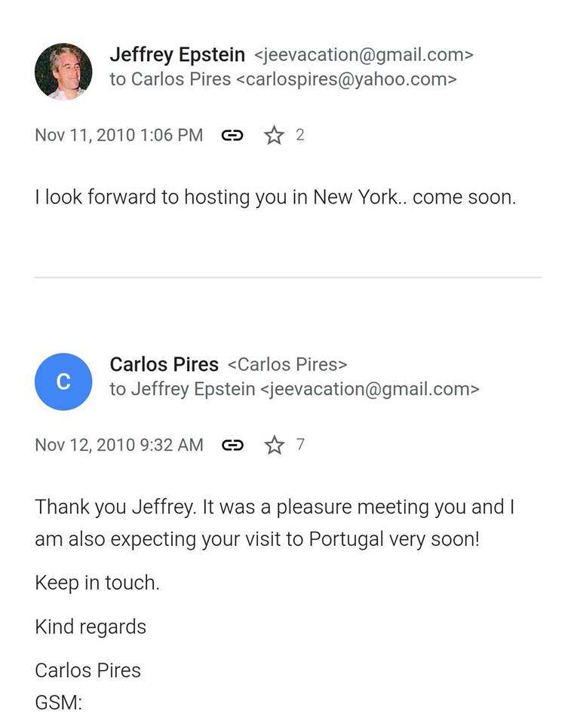Click the "GSM:" signature line
577x720 pixels.
pyautogui.click(x=58, y=703)
